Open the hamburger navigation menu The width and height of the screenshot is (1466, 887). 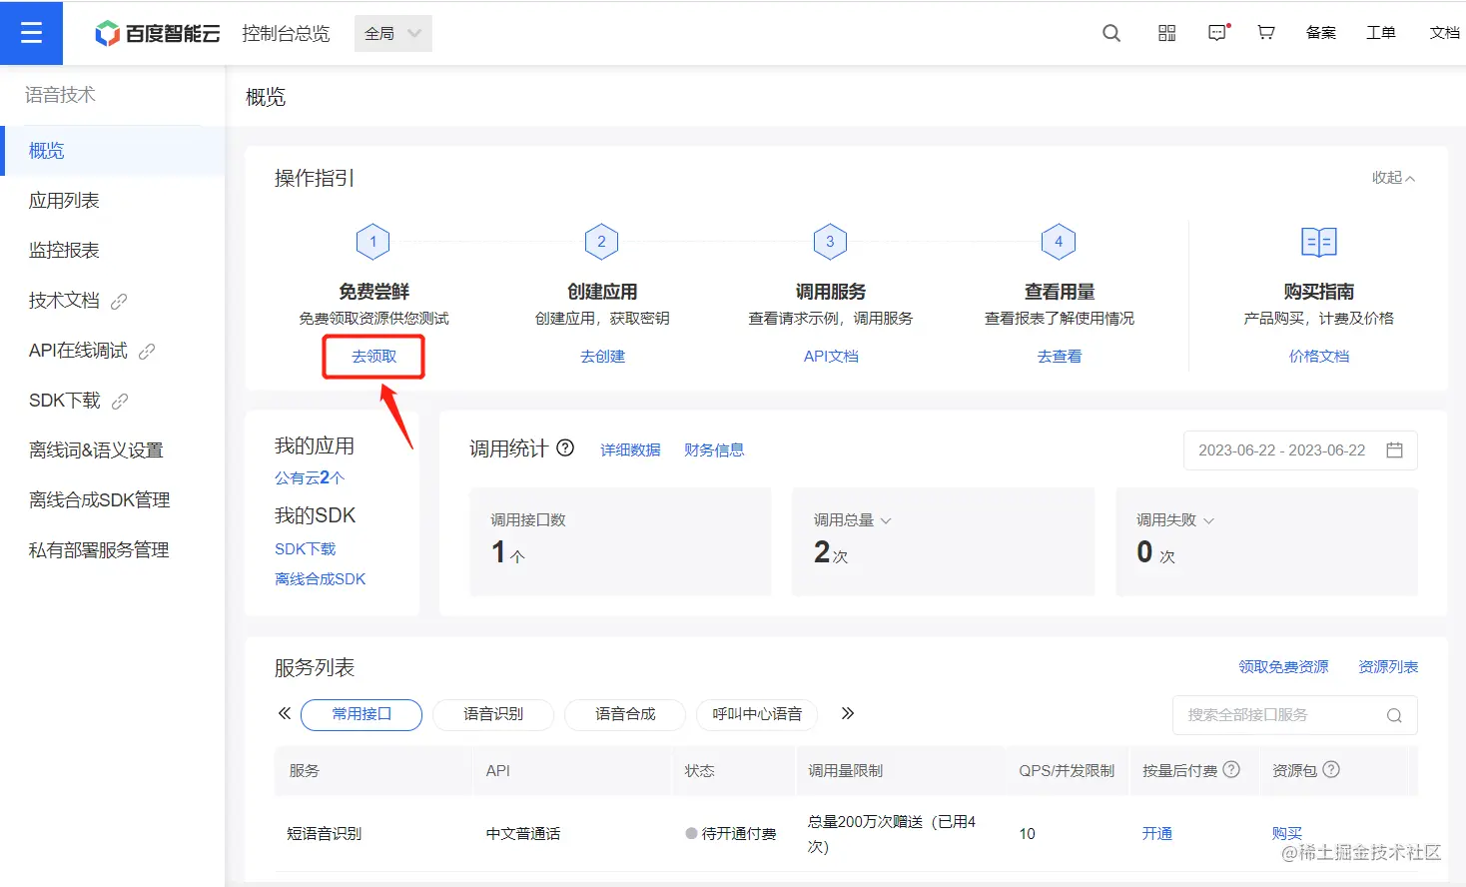(31, 33)
